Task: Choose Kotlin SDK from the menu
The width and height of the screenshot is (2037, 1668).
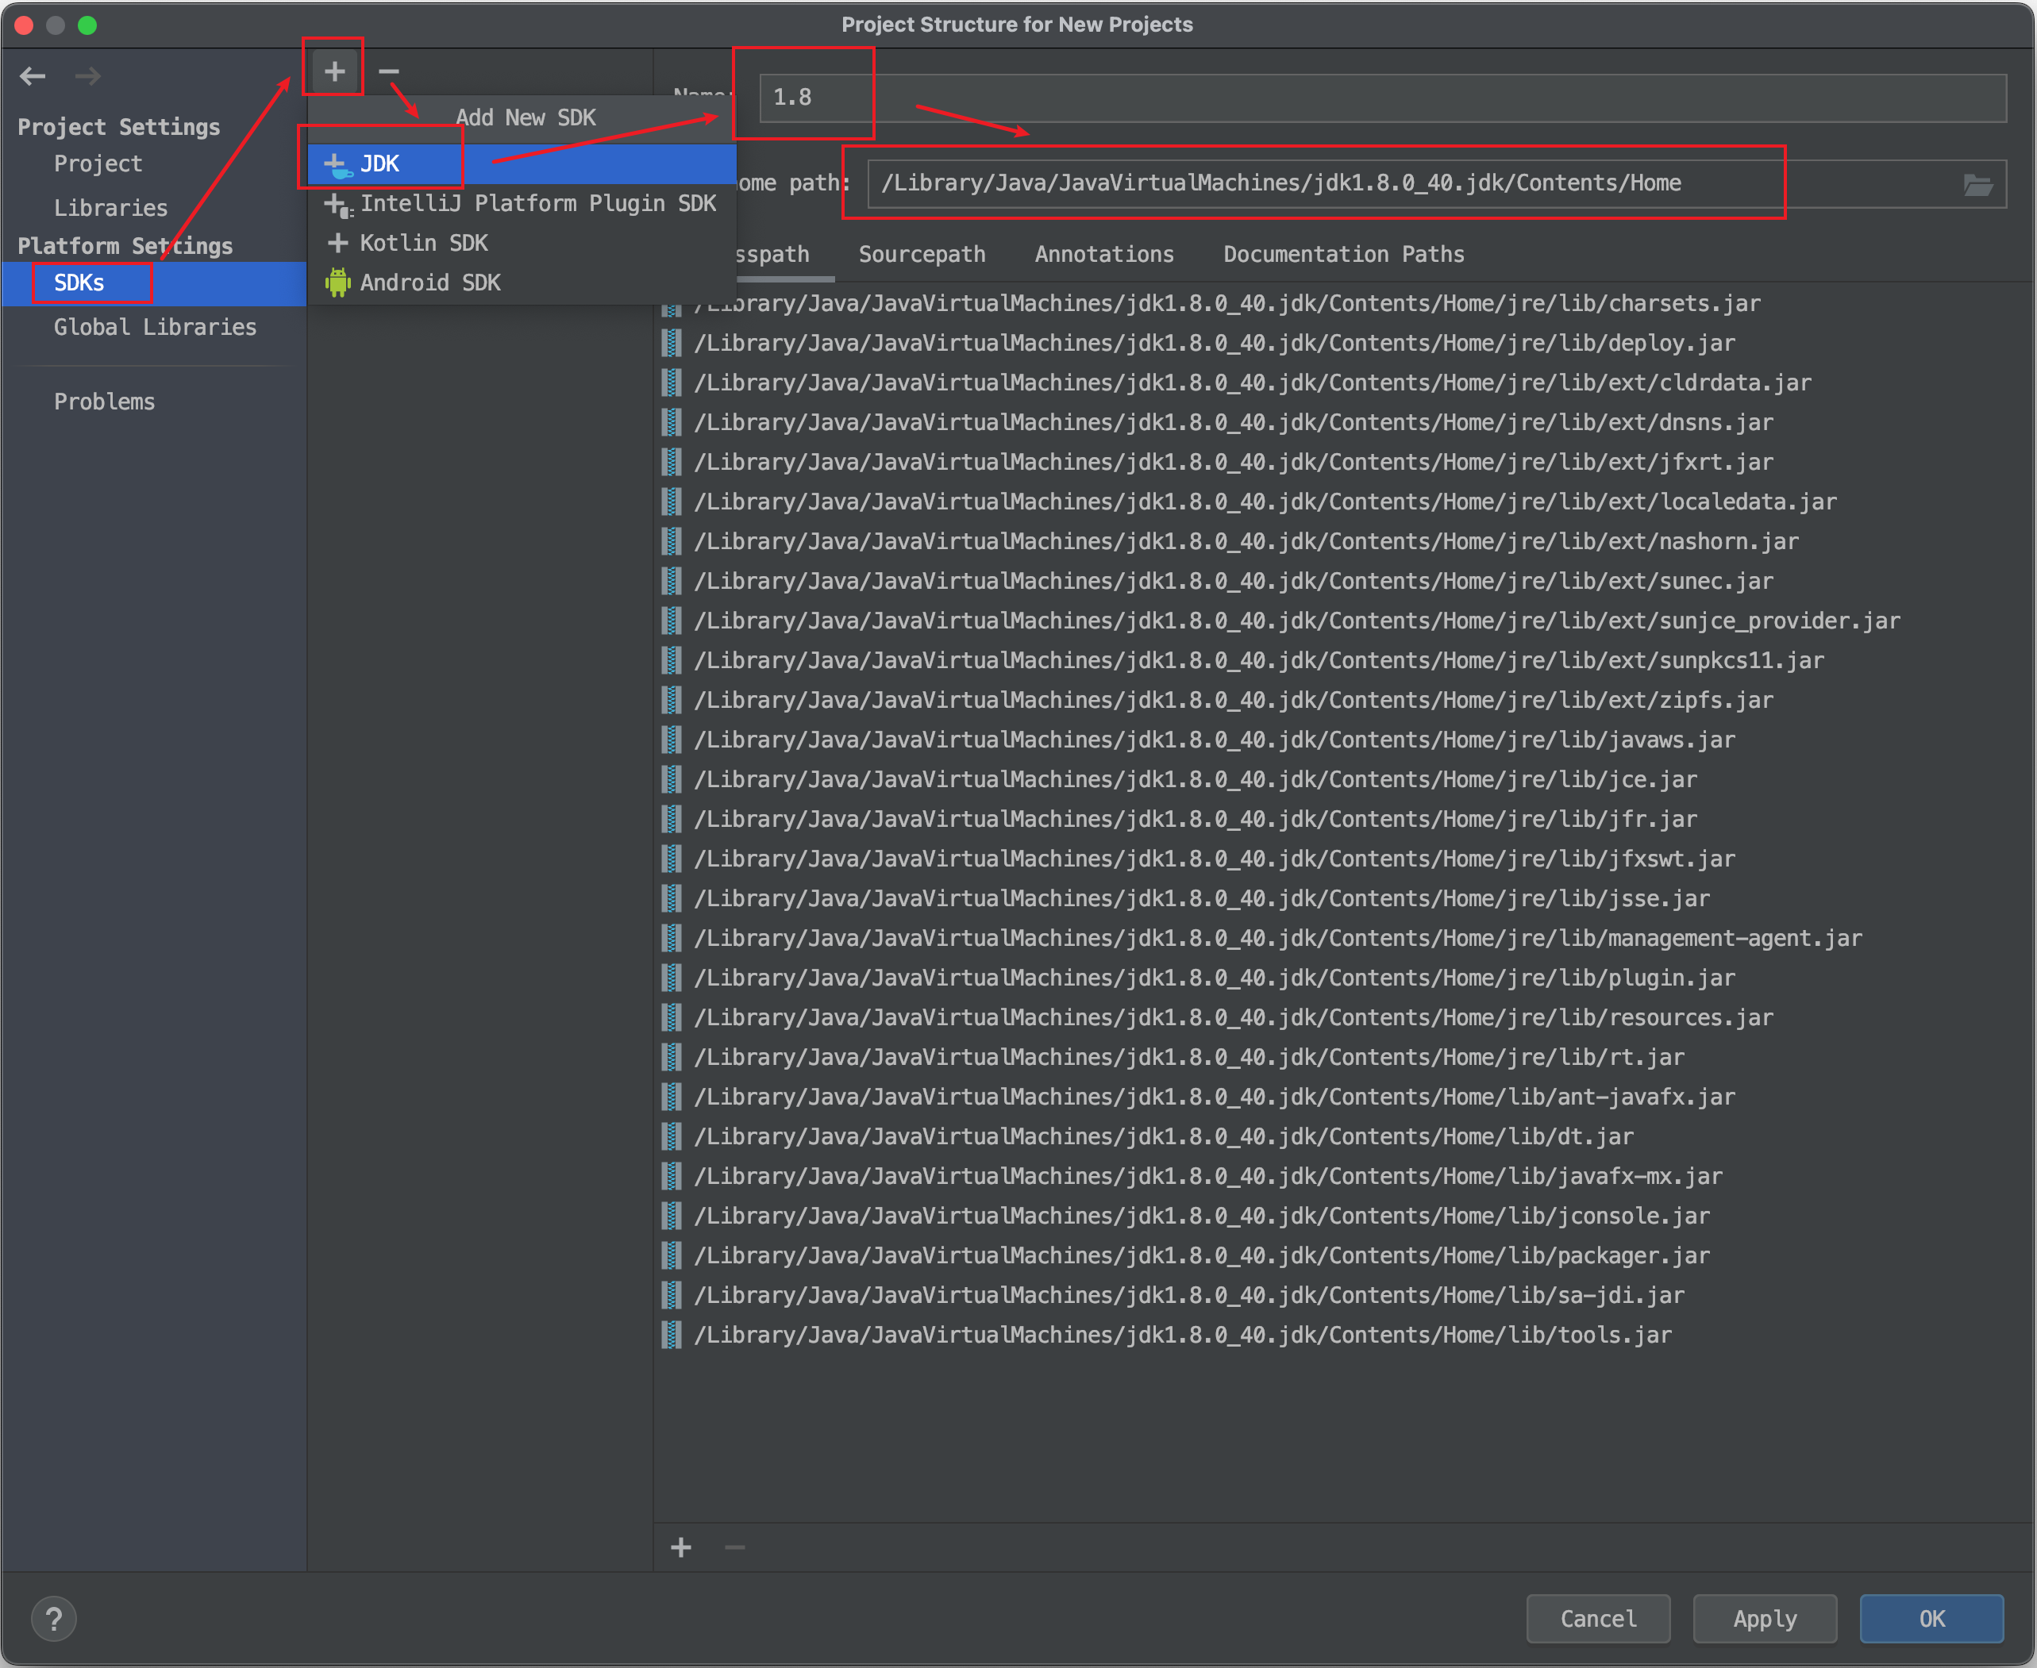Action: pyautogui.click(x=522, y=243)
